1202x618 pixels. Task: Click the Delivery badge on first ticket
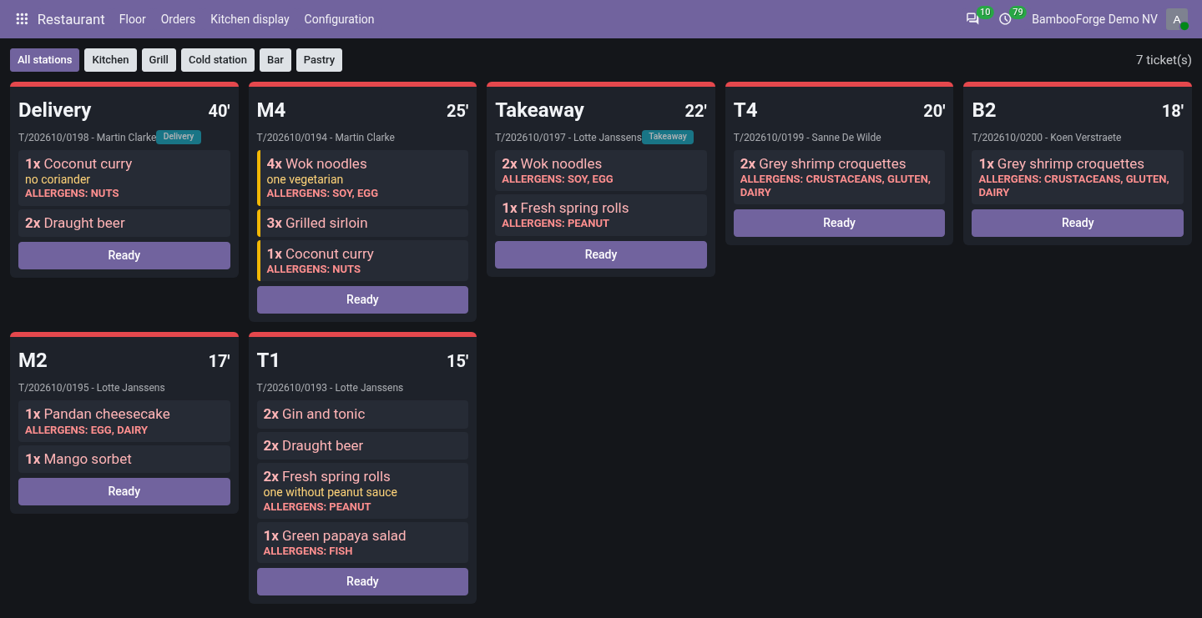[x=179, y=137]
